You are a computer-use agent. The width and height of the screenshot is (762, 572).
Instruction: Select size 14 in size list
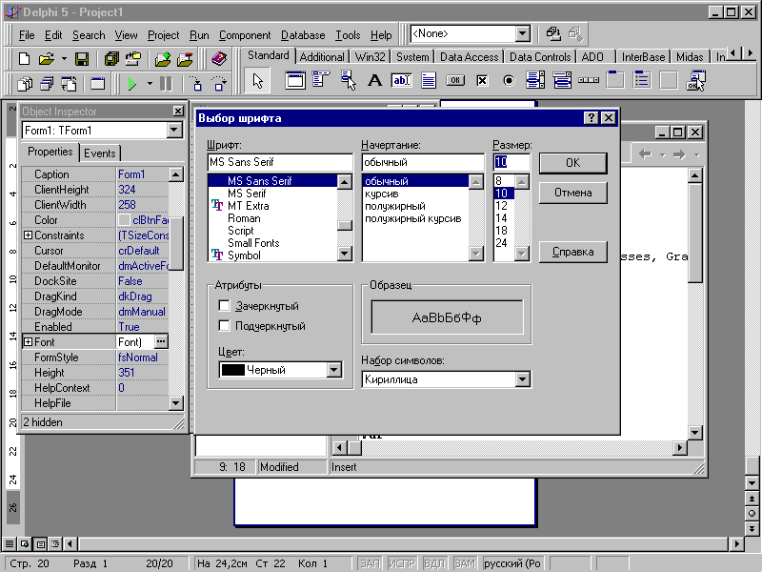(x=501, y=218)
